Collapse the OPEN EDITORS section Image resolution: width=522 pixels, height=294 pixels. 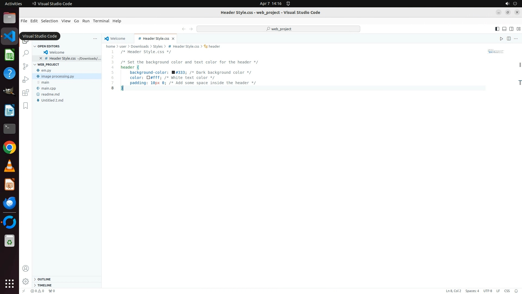pyautogui.click(x=48, y=46)
